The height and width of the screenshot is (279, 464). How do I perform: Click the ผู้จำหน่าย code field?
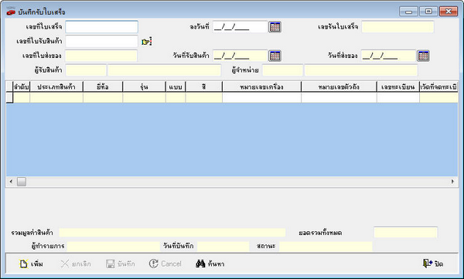click(x=282, y=70)
